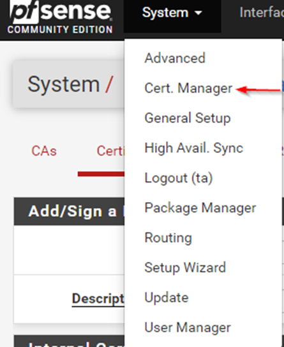The image size is (284, 347).
Task: Click the caret arrow beside System
Action: coord(198,13)
